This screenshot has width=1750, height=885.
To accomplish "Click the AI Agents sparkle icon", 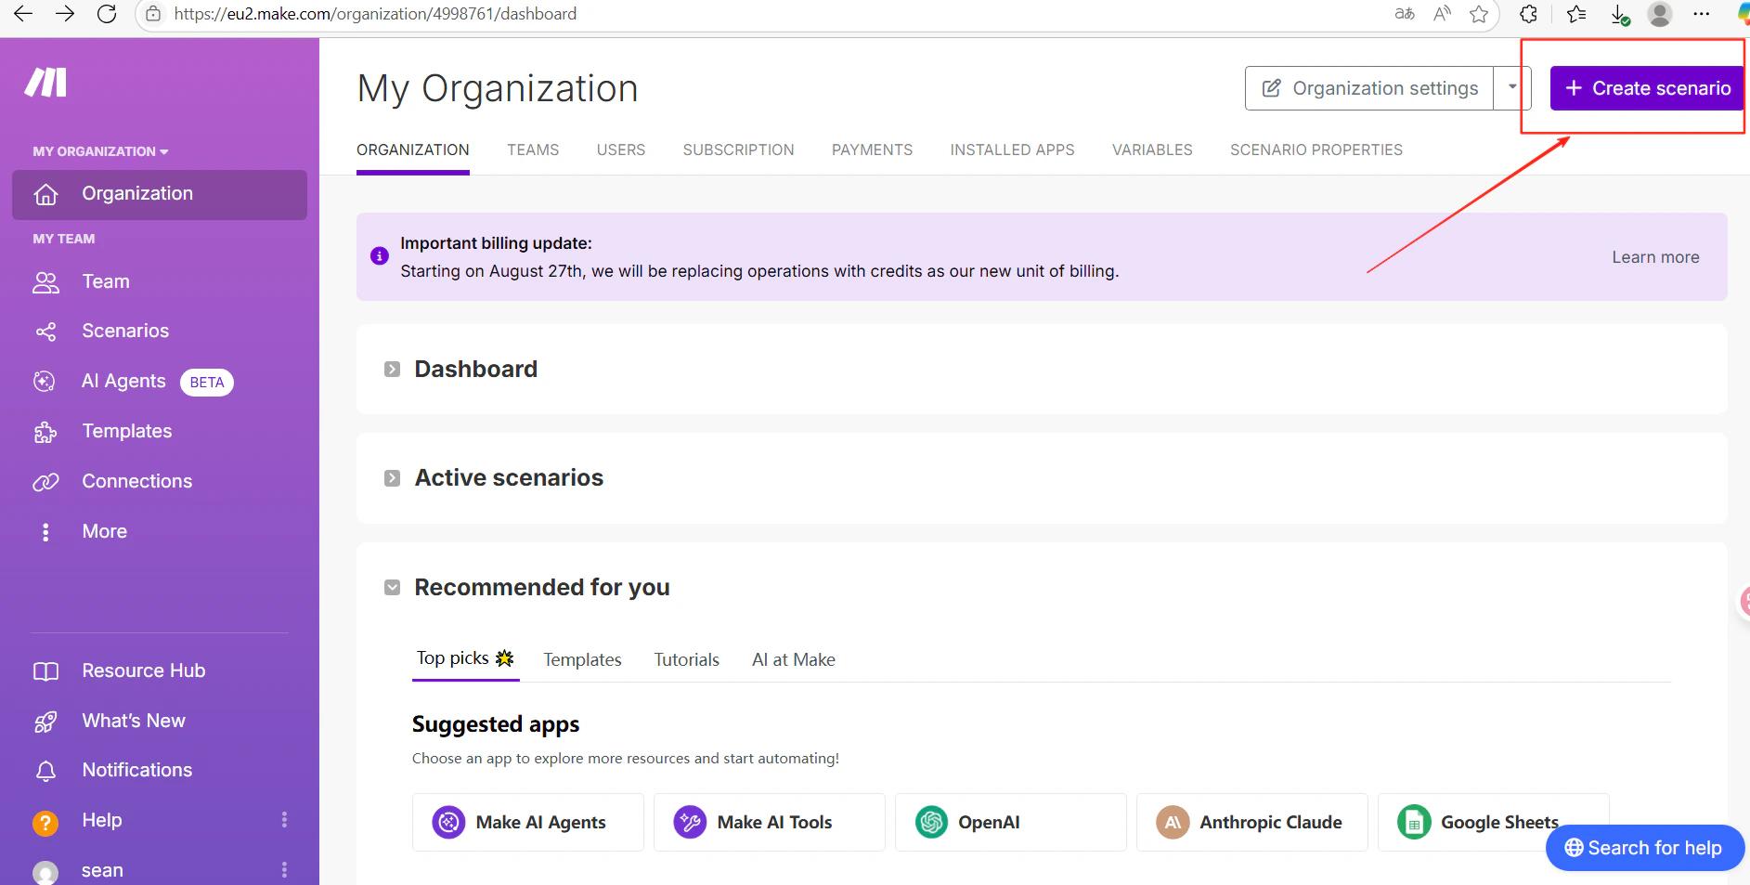I will [x=45, y=382].
